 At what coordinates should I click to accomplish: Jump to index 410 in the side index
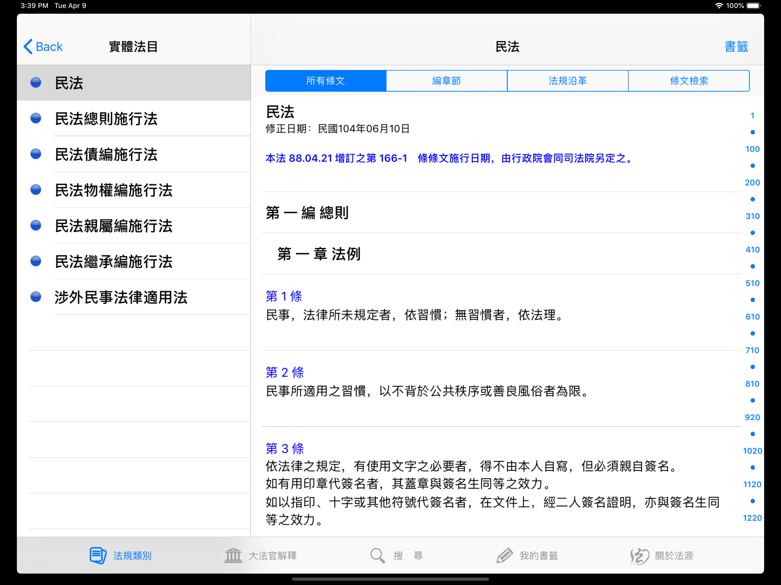click(x=752, y=249)
